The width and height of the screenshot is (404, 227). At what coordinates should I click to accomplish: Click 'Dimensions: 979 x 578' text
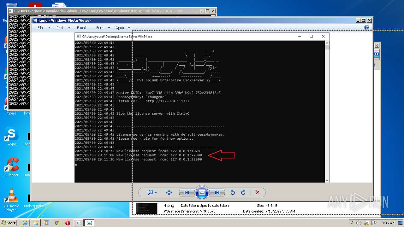tap(198, 211)
